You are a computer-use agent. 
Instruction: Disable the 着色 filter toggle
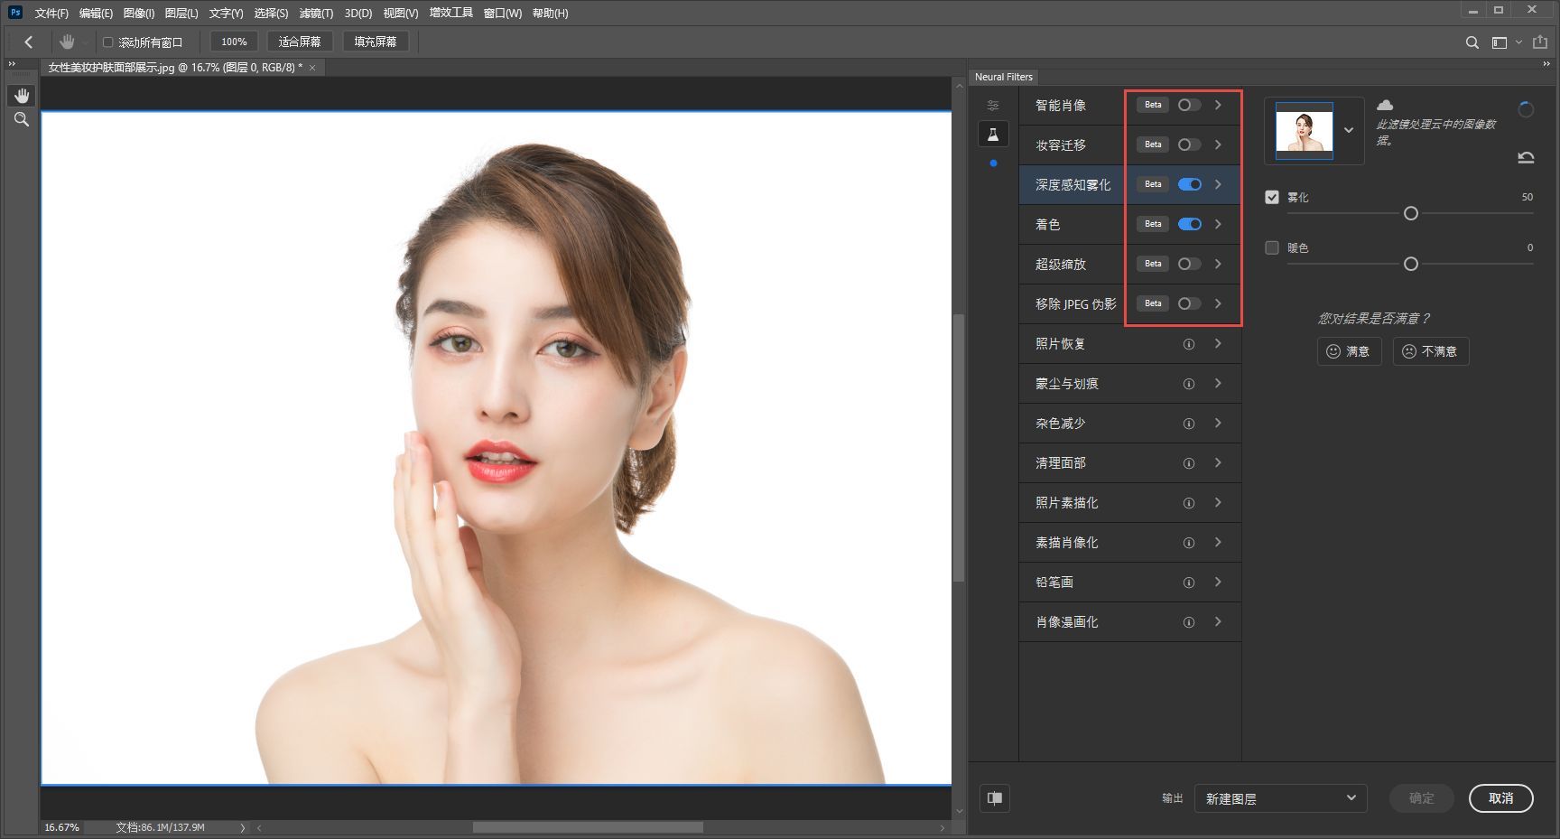click(x=1190, y=224)
